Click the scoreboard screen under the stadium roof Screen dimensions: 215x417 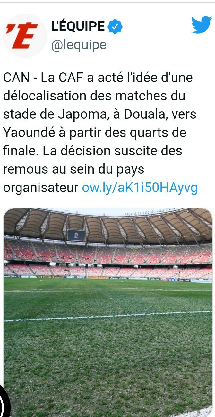coord(76,235)
